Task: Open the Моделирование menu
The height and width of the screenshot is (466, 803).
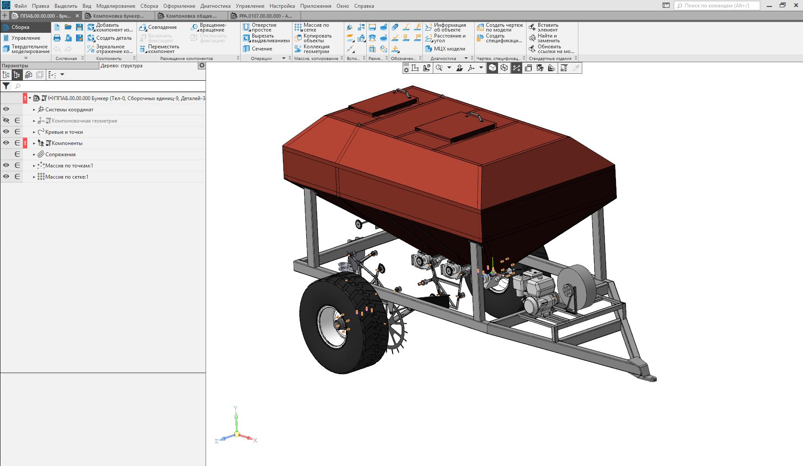Action: [x=115, y=6]
